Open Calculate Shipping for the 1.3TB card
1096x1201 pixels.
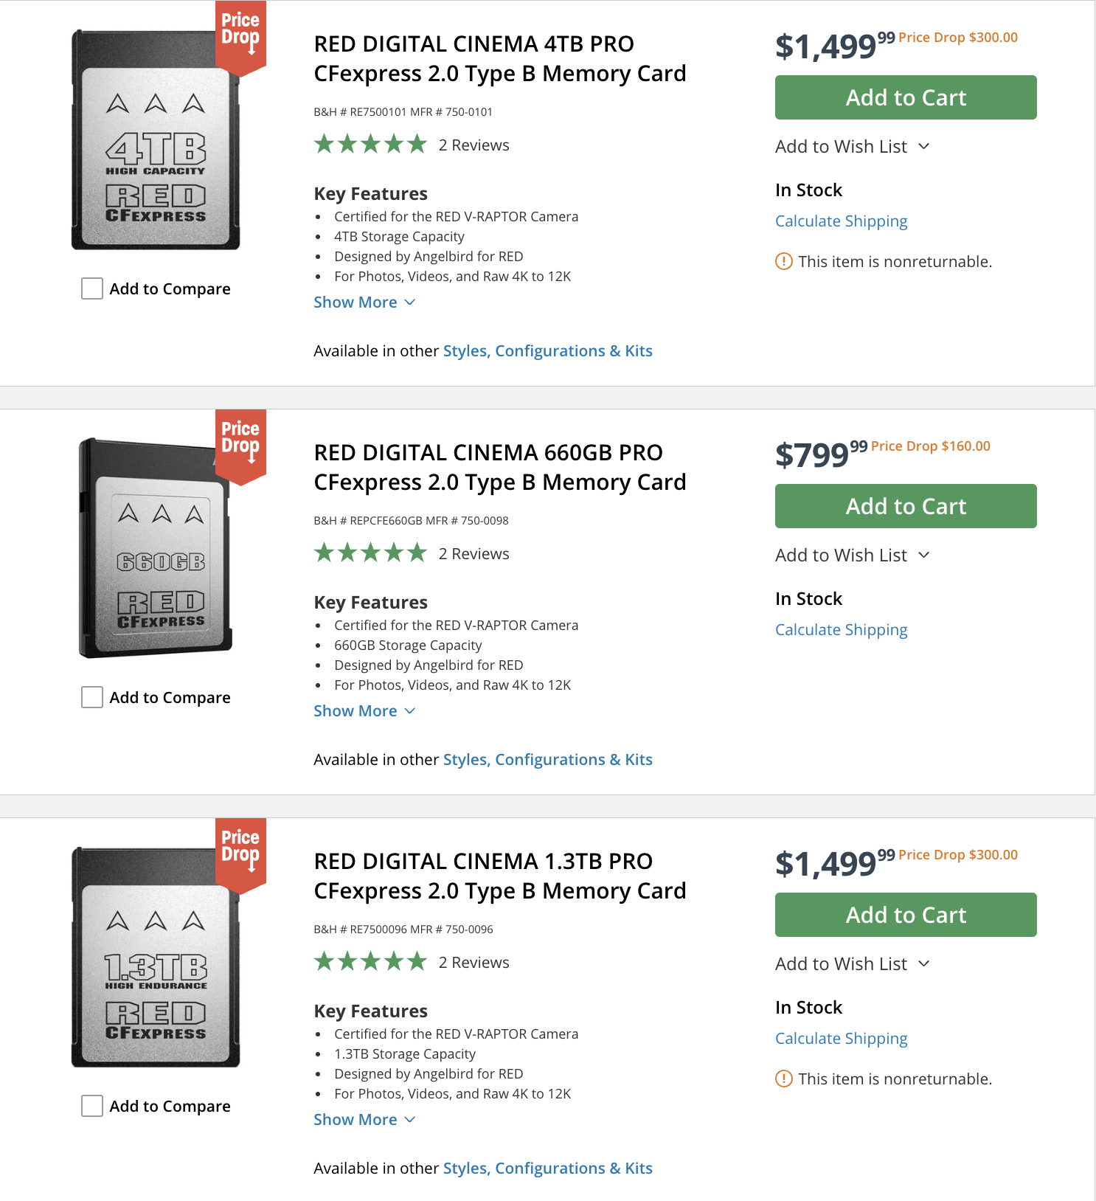[841, 1039]
